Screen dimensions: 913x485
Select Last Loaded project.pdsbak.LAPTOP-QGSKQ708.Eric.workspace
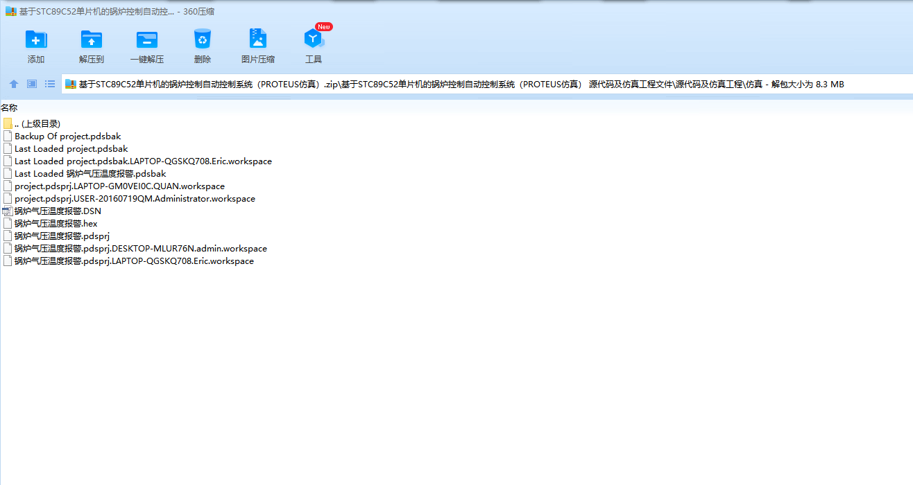143,161
